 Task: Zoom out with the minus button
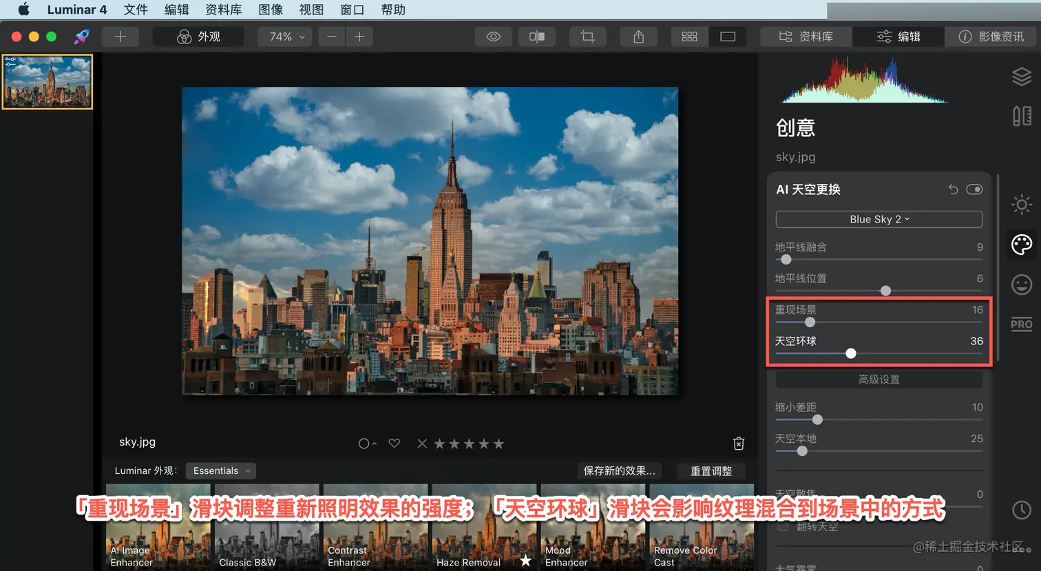point(332,37)
